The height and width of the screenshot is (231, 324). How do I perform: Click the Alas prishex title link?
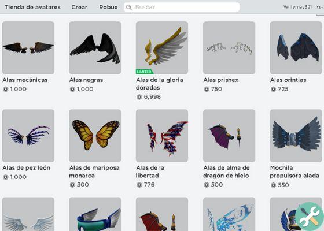pos(221,80)
